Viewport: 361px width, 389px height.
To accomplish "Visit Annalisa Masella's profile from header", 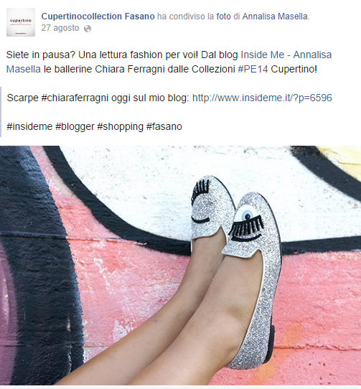I will pyautogui.click(x=275, y=17).
